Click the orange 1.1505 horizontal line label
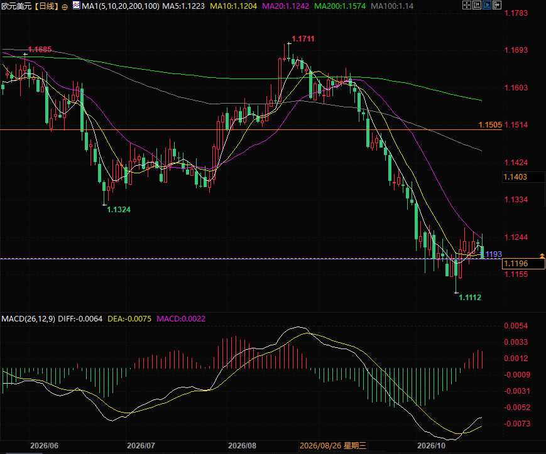546x454 pixels. click(490, 125)
